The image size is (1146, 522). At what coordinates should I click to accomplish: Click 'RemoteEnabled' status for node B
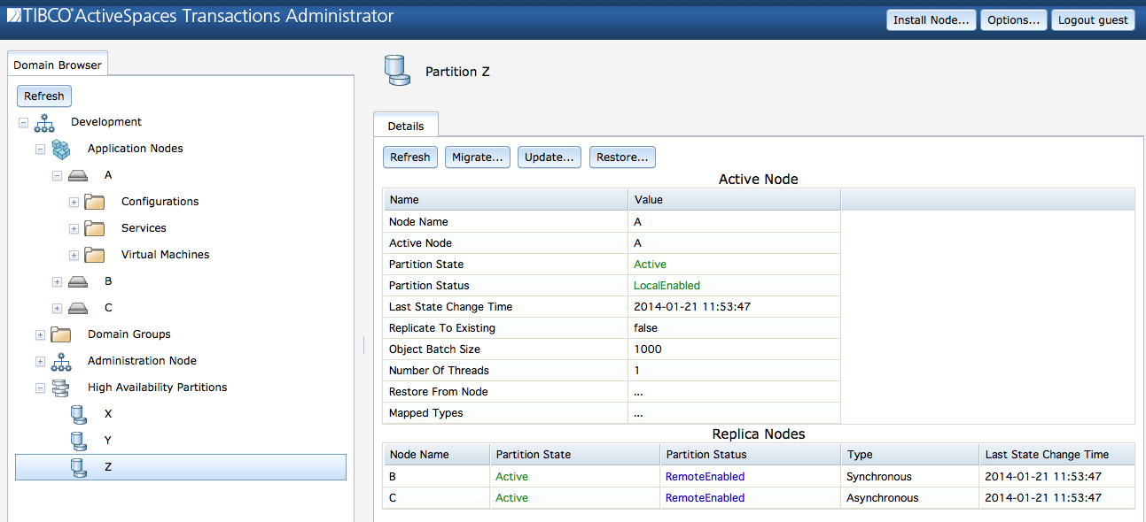[706, 477]
